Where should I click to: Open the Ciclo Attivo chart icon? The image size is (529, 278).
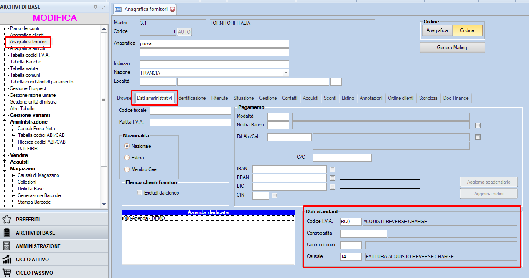point(7,259)
